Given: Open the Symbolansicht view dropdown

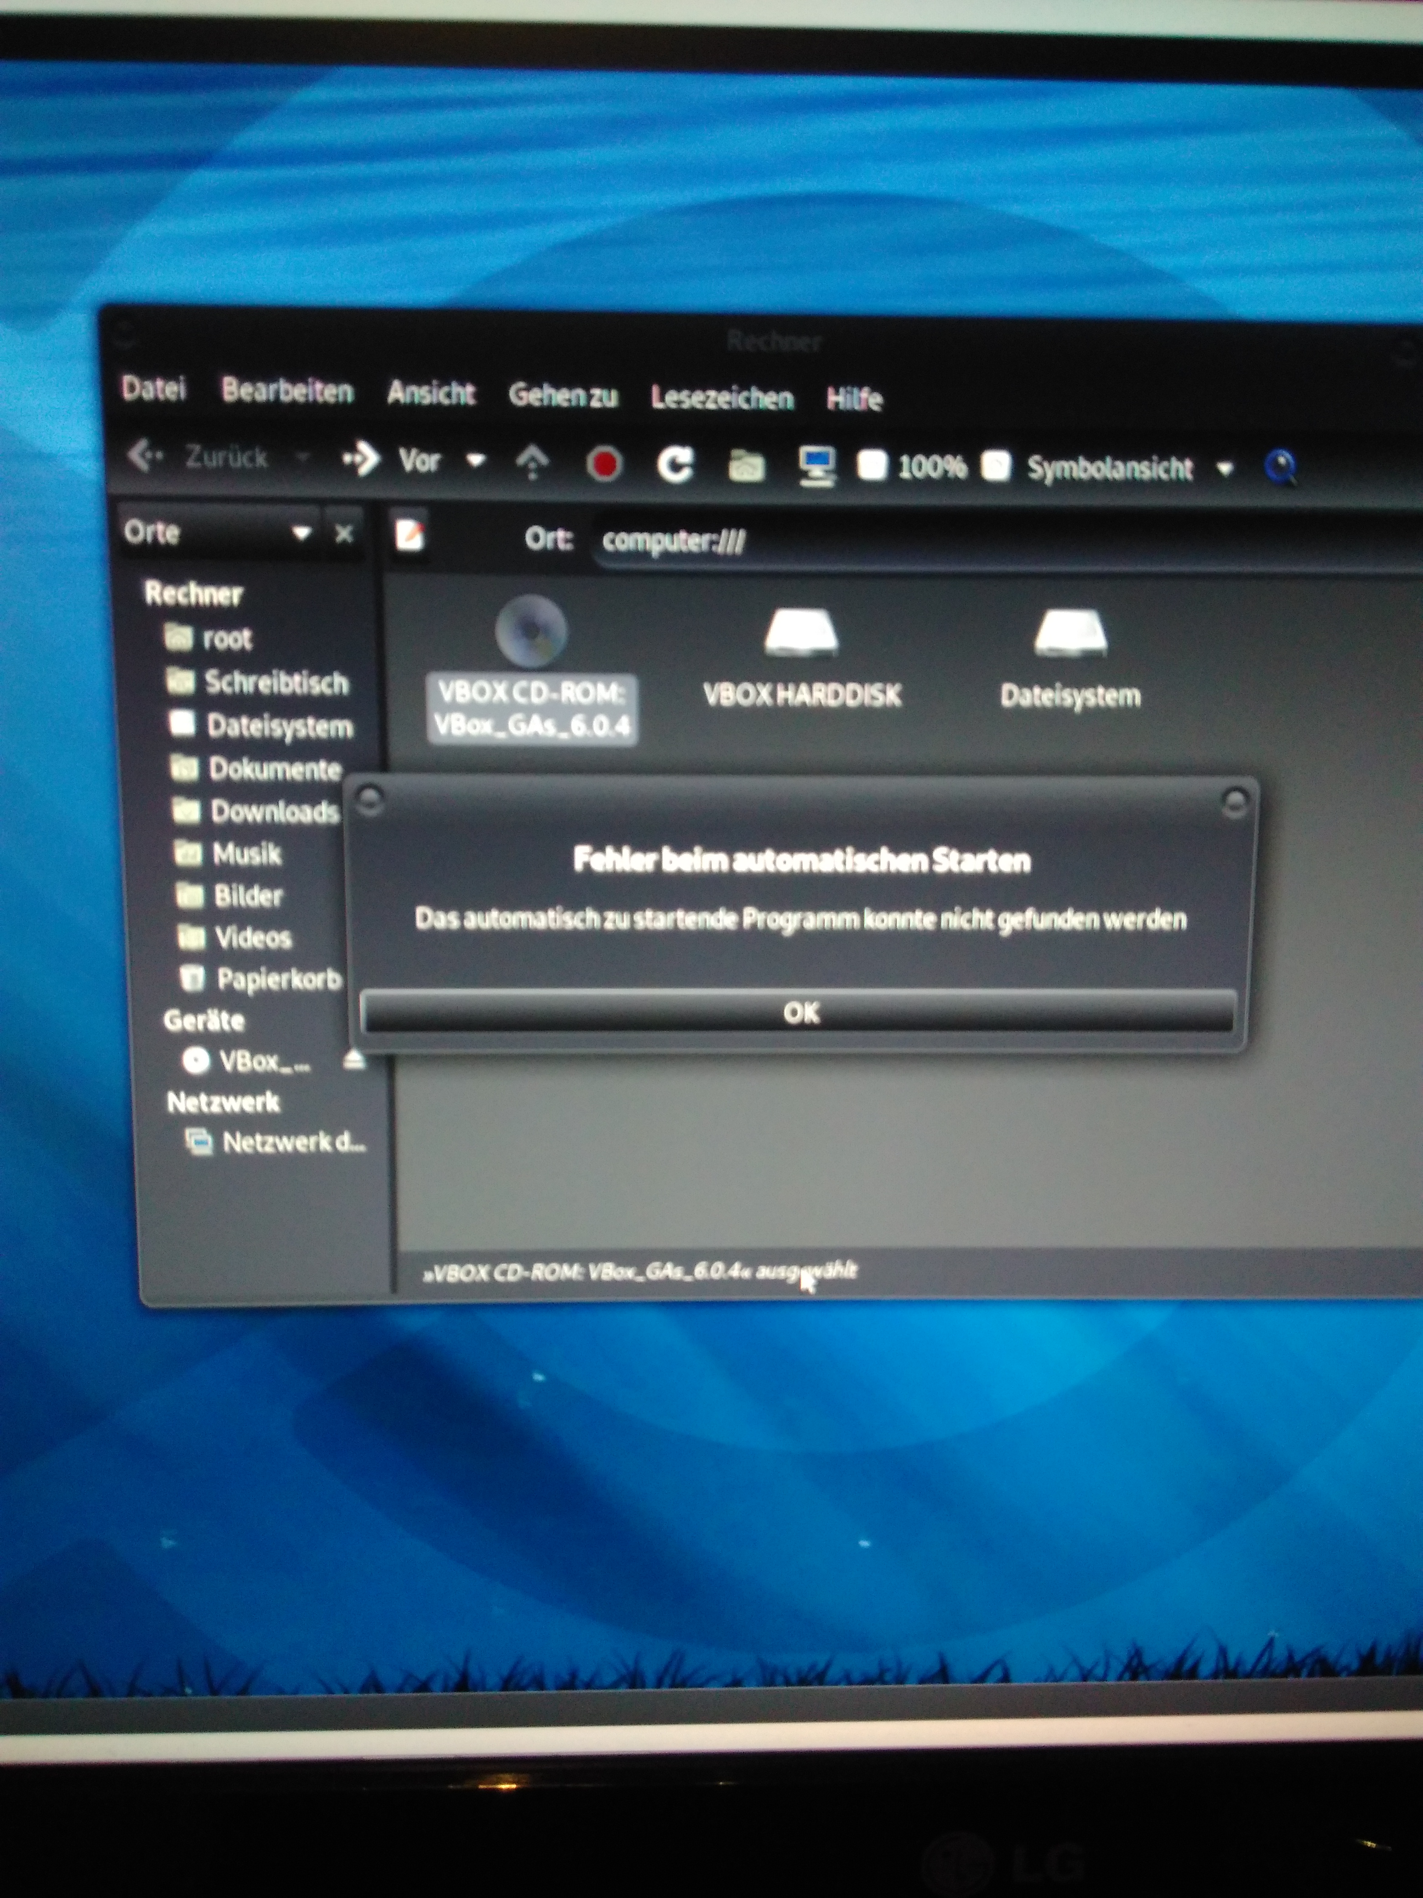Looking at the screenshot, I should pyautogui.click(x=1224, y=469).
